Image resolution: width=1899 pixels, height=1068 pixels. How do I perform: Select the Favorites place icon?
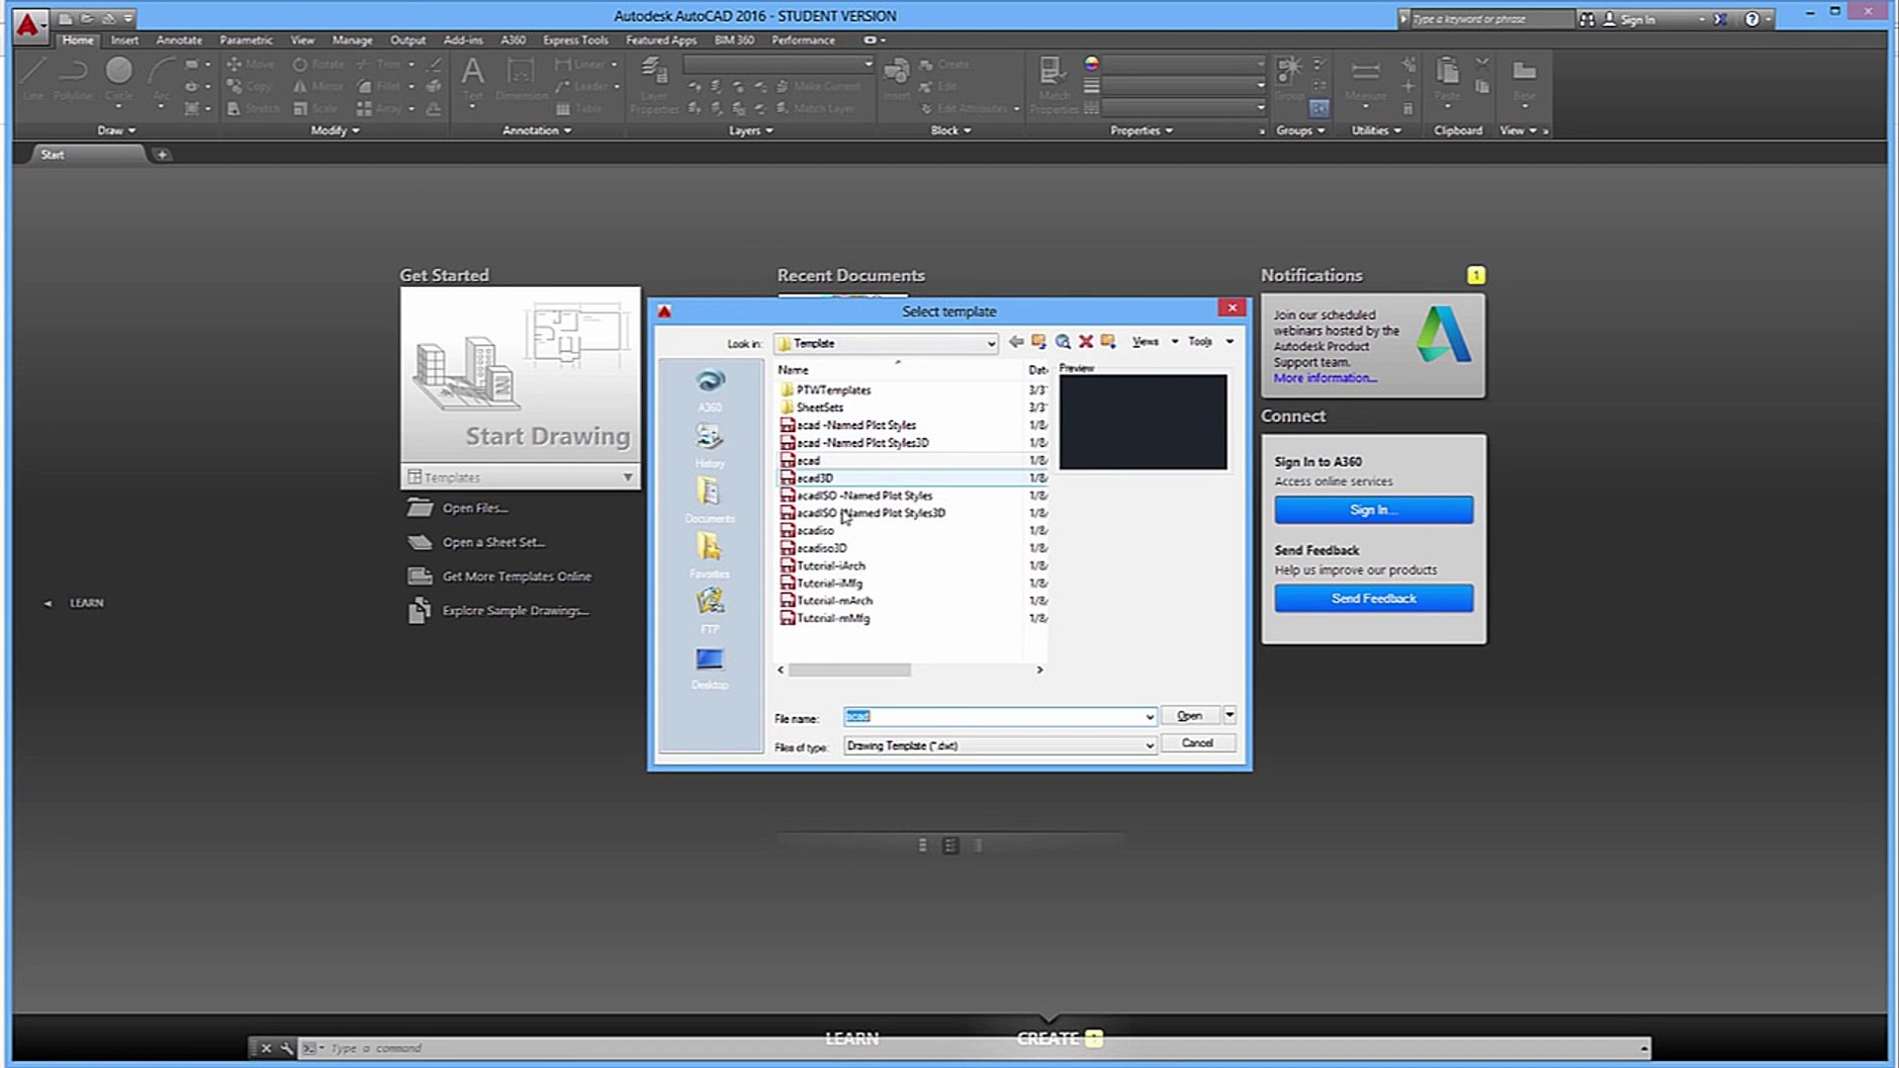709,547
